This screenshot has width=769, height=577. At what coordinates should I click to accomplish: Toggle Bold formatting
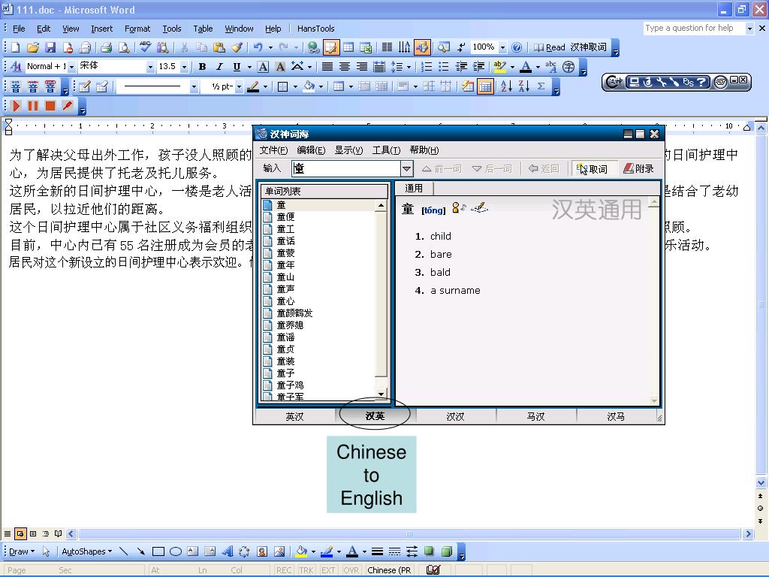pos(202,67)
